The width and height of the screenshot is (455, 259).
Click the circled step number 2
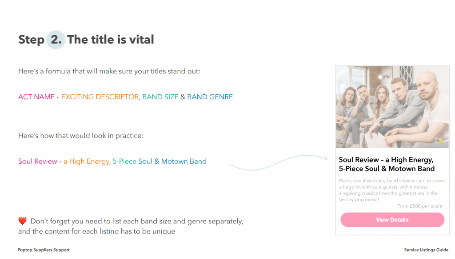[x=56, y=40]
